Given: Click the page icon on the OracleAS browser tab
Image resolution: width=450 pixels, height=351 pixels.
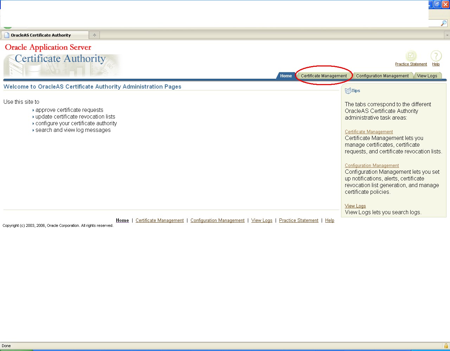Looking at the screenshot, I should click(7, 35).
